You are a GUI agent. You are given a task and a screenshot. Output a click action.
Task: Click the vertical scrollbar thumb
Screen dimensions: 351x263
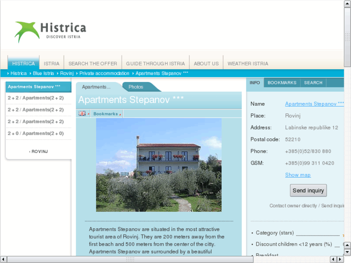[348, 37]
